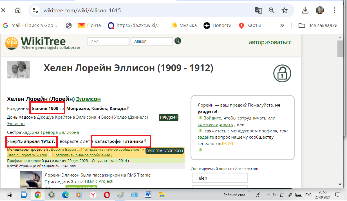Click the Имя first name search field
Screen dimensions: 347x201
[108, 41]
